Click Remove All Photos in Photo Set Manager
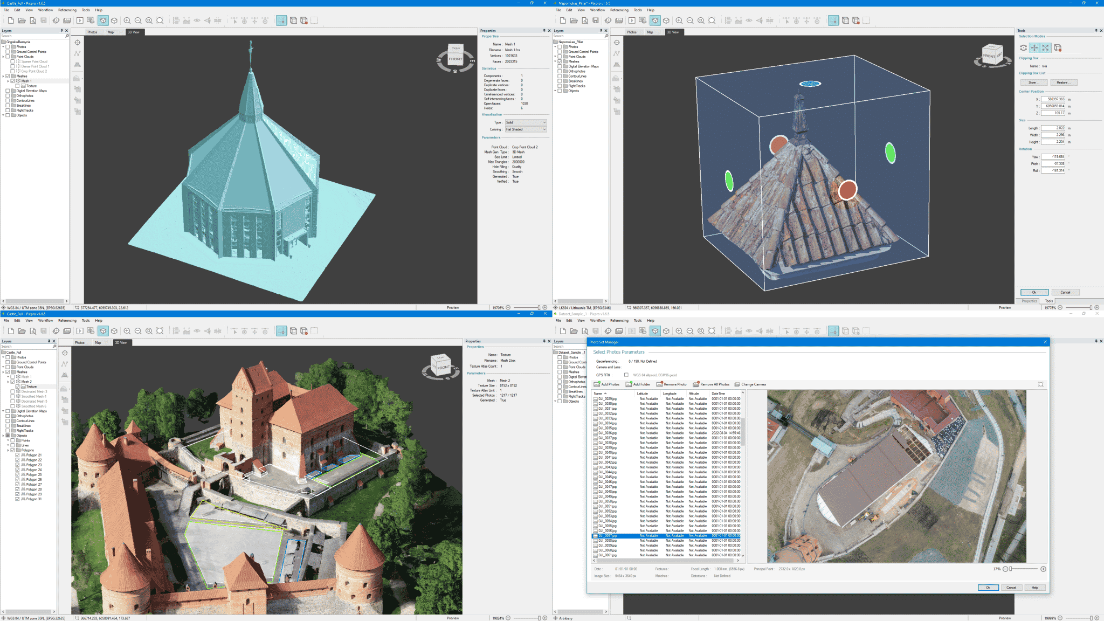This screenshot has height=621, width=1104. point(711,384)
